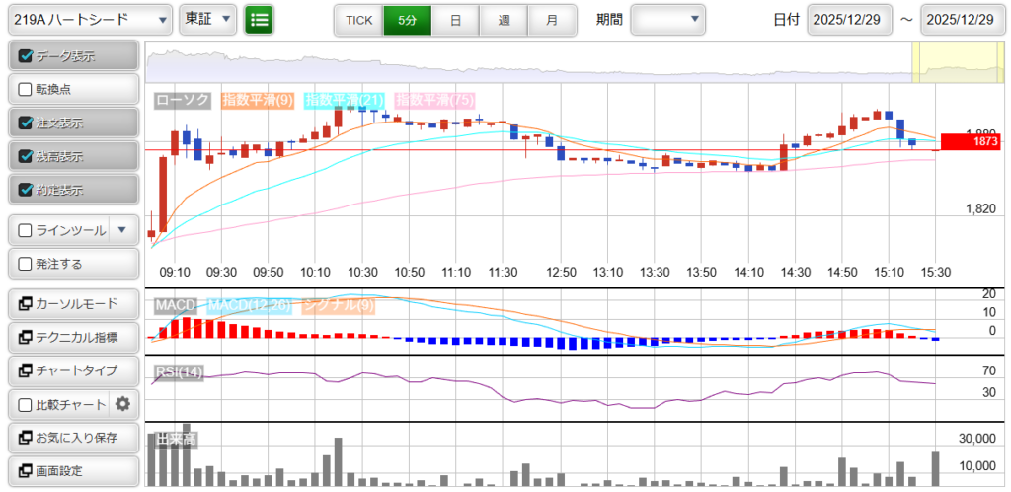1011x492 pixels.
Task: Click the yellow range selector on overview chart
Action: [x=944, y=63]
